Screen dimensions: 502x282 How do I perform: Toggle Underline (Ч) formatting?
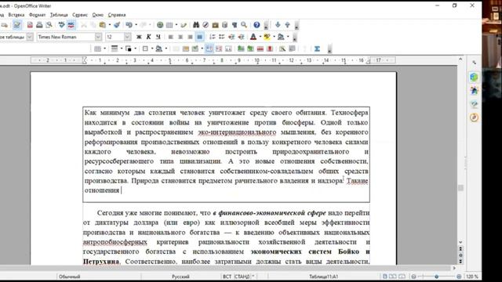[x=158, y=37]
